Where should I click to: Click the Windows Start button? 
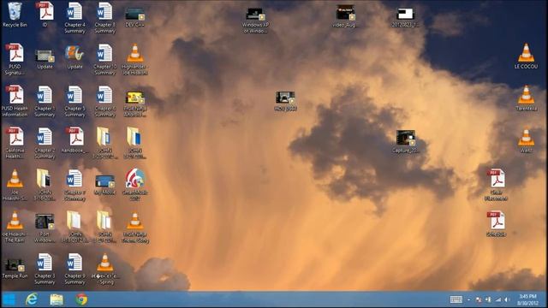click(x=9, y=299)
